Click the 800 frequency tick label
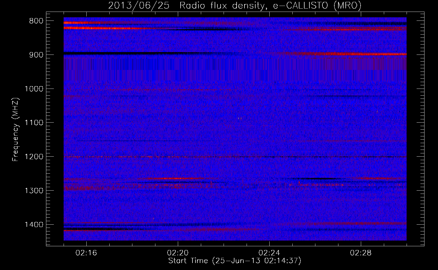The width and height of the screenshot is (438, 270). [36, 21]
